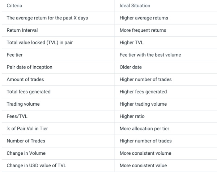
Task: Select the More consistent value cell
Action: click(143, 166)
